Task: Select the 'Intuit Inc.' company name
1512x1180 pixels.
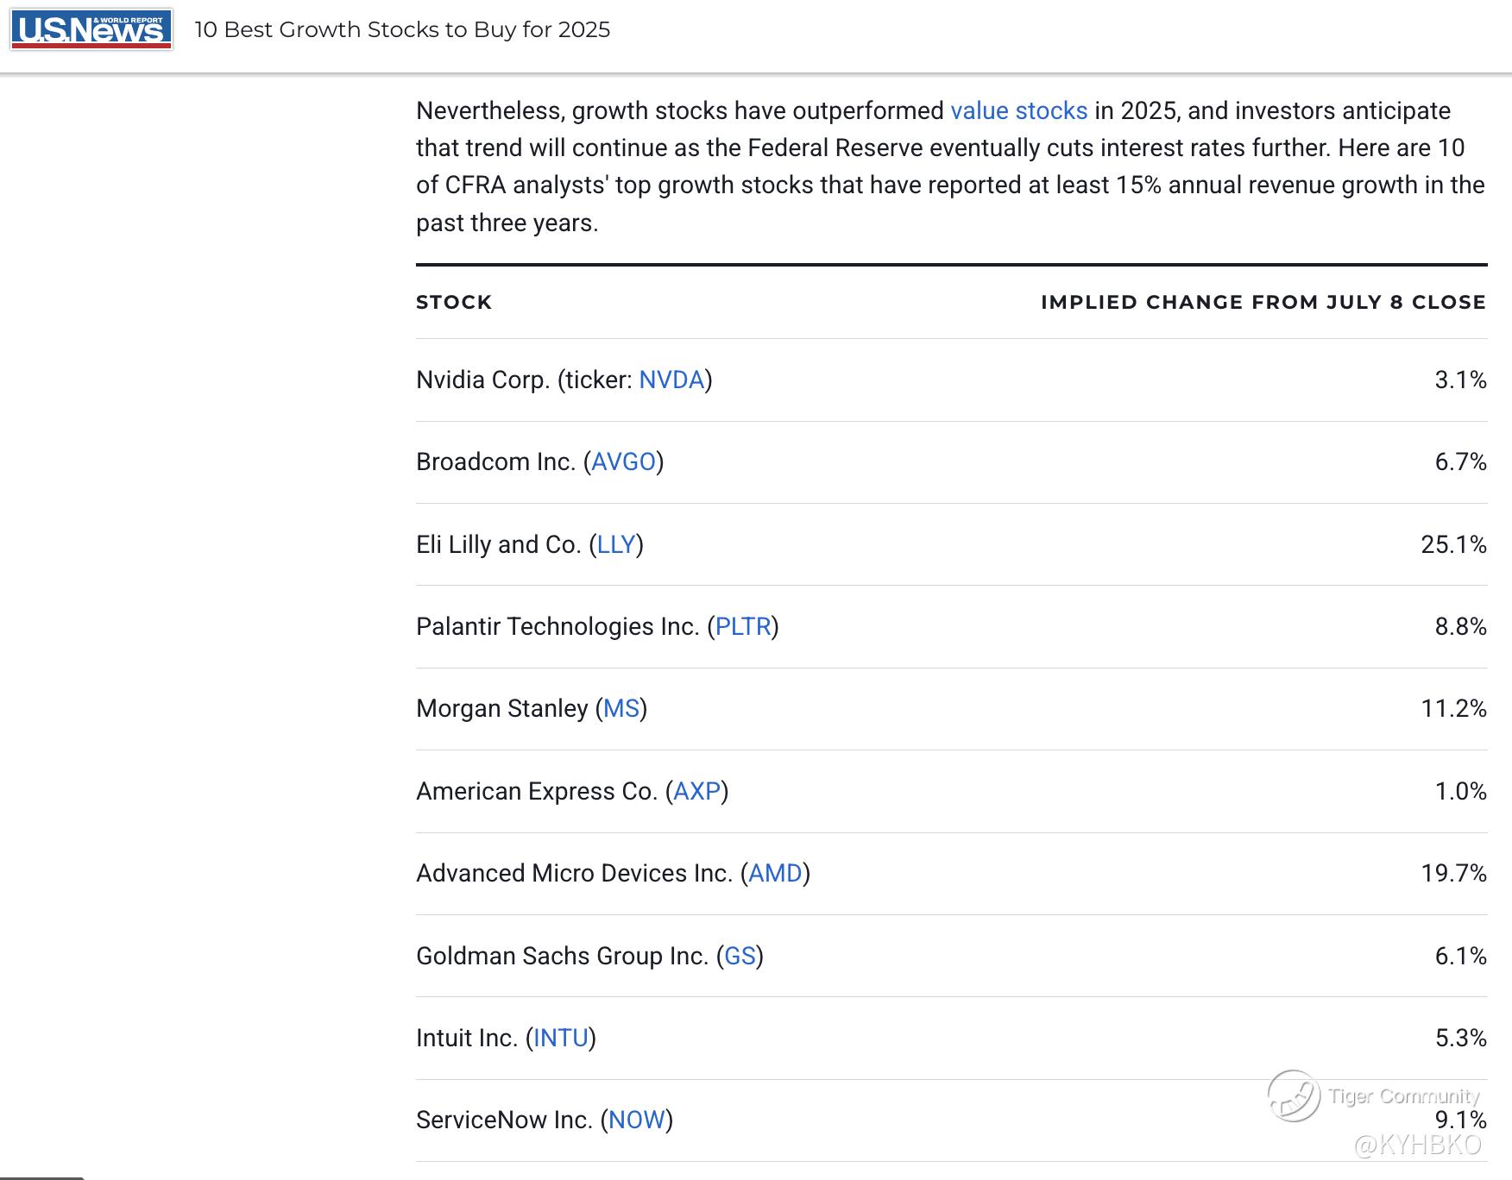Action: [x=467, y=1039]
